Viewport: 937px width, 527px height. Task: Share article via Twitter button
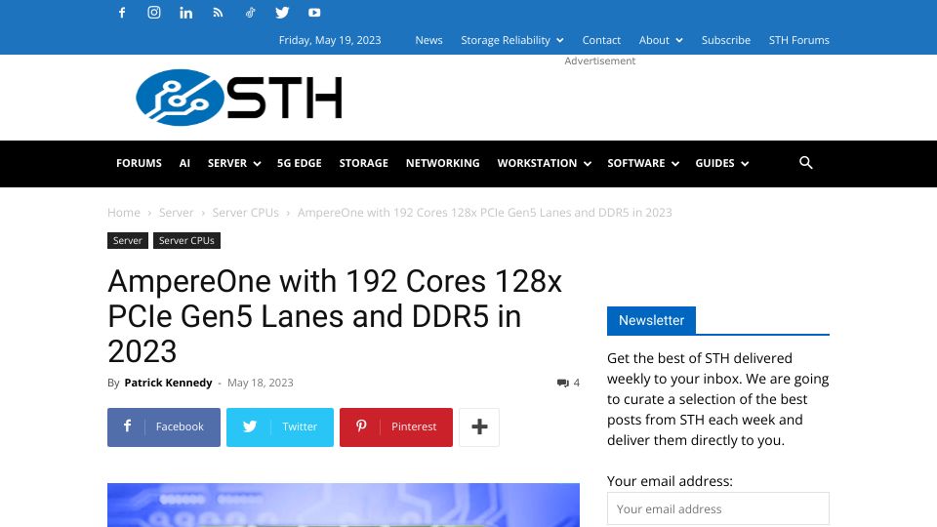(x=280, y=427)
